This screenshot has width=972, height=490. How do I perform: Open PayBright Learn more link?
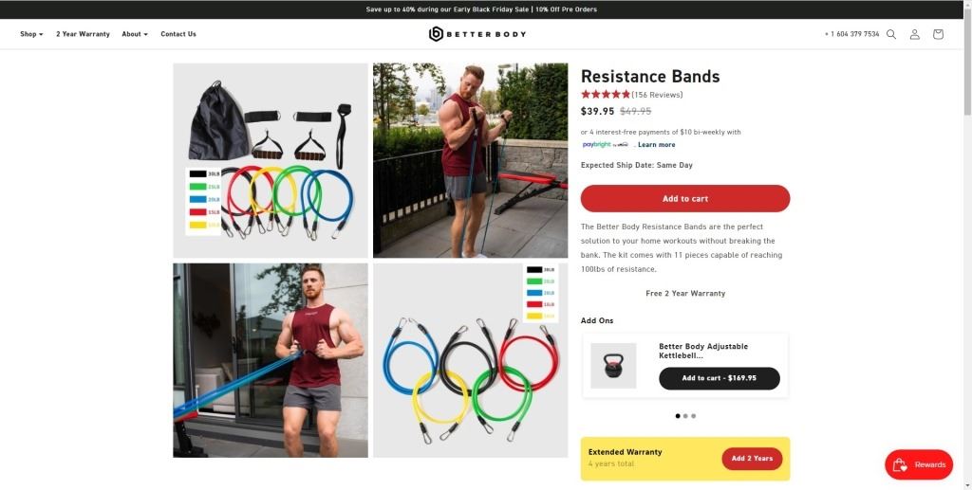click(x=657, y=145)
